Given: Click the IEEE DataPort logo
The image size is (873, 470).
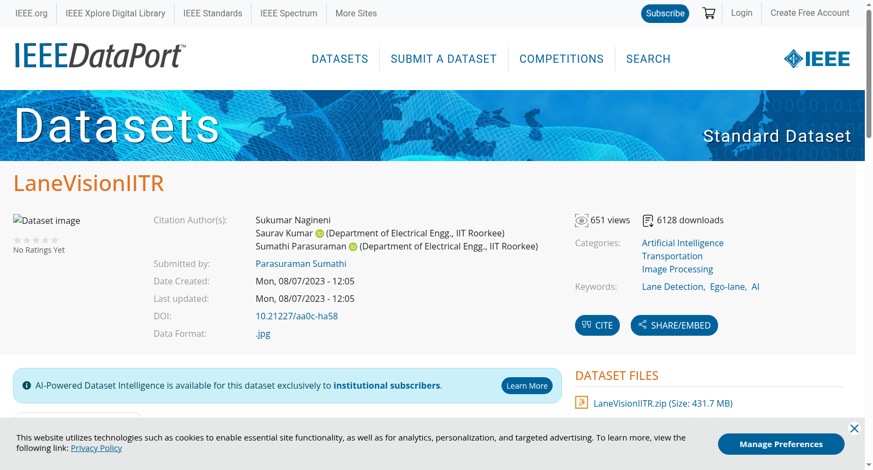Looking at the screenshot, I should (100, 56).
